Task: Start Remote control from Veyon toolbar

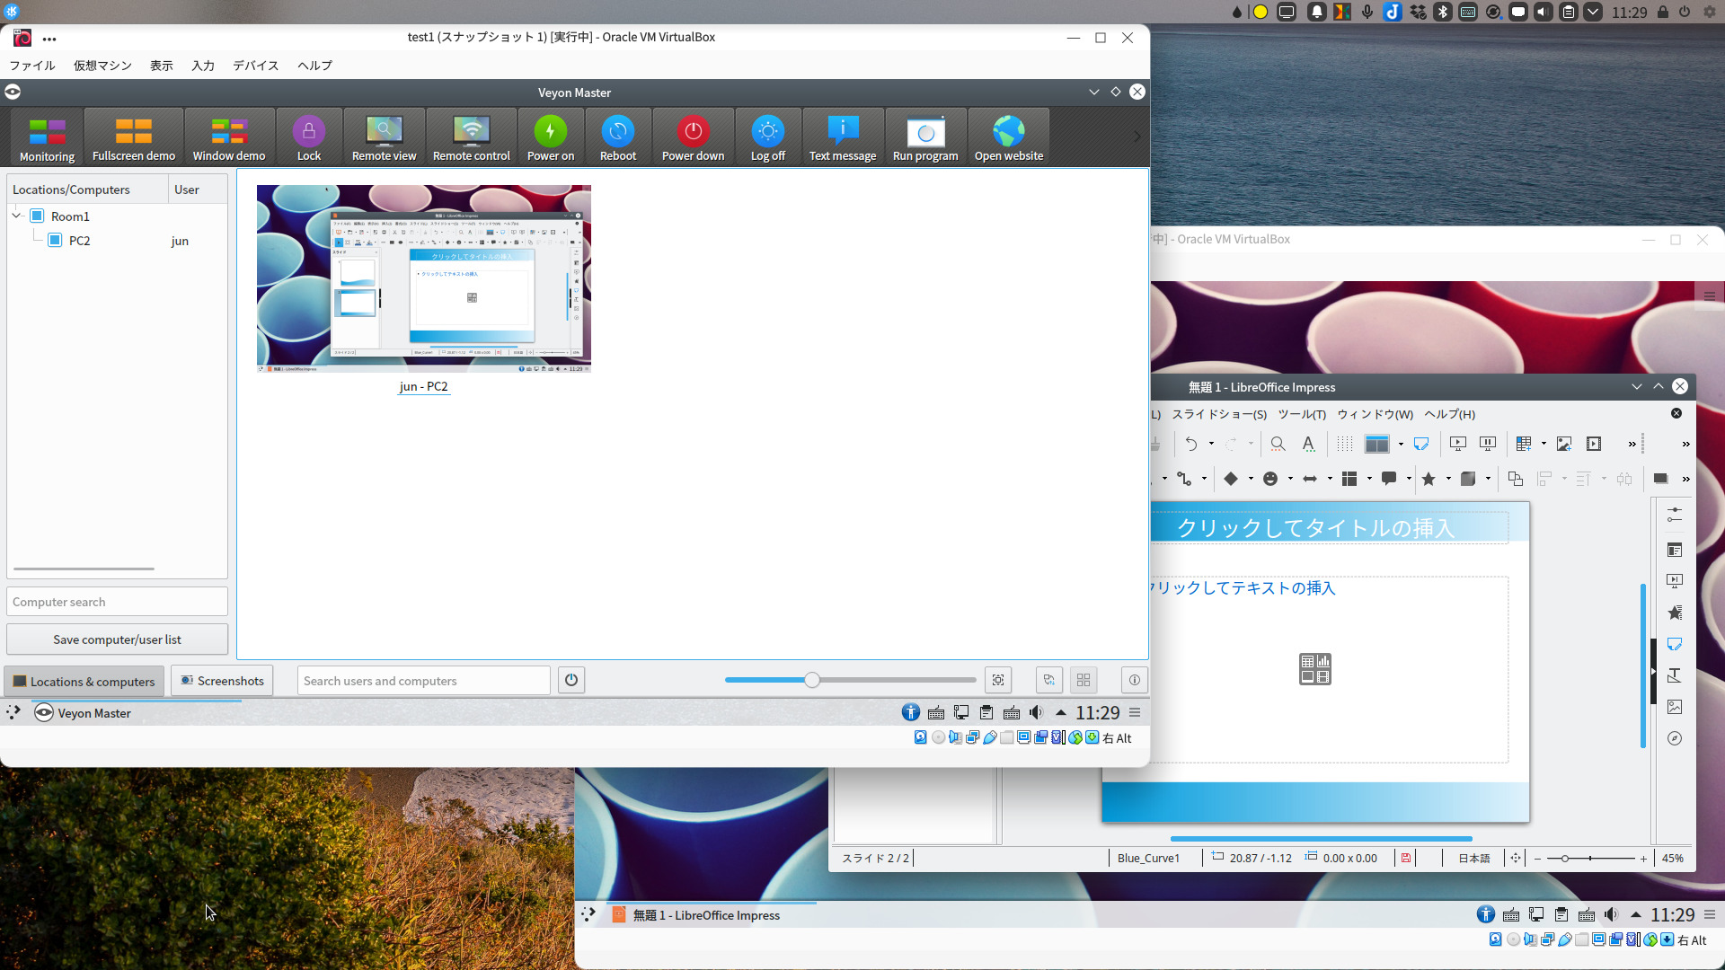Action: click(x=472, y=137)
